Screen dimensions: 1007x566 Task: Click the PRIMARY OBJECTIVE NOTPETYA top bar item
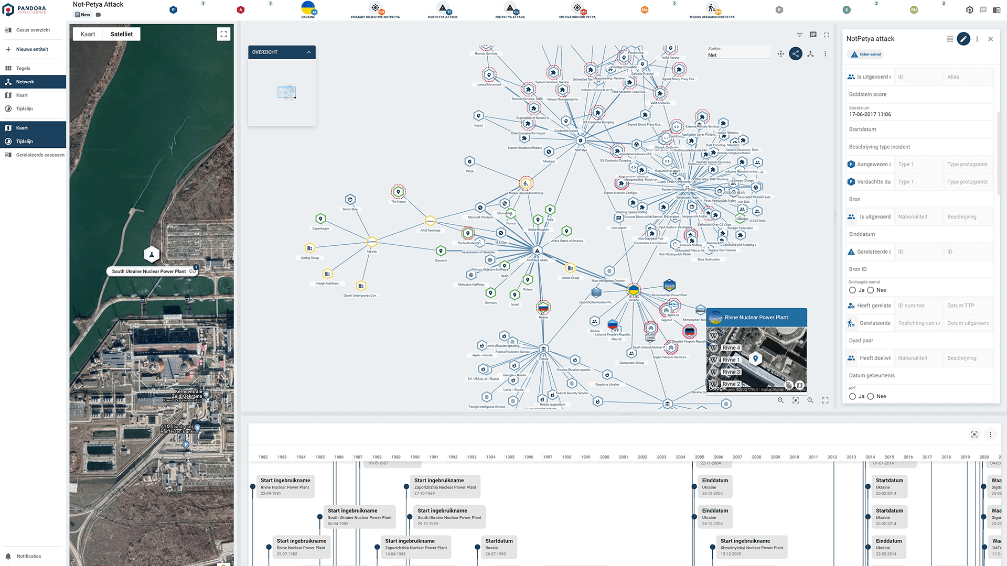[375, 9]
